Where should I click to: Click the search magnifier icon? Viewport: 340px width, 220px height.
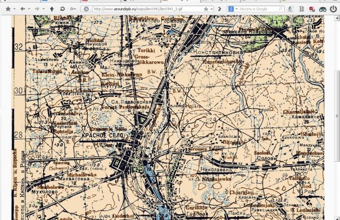[x=280, y=9]
